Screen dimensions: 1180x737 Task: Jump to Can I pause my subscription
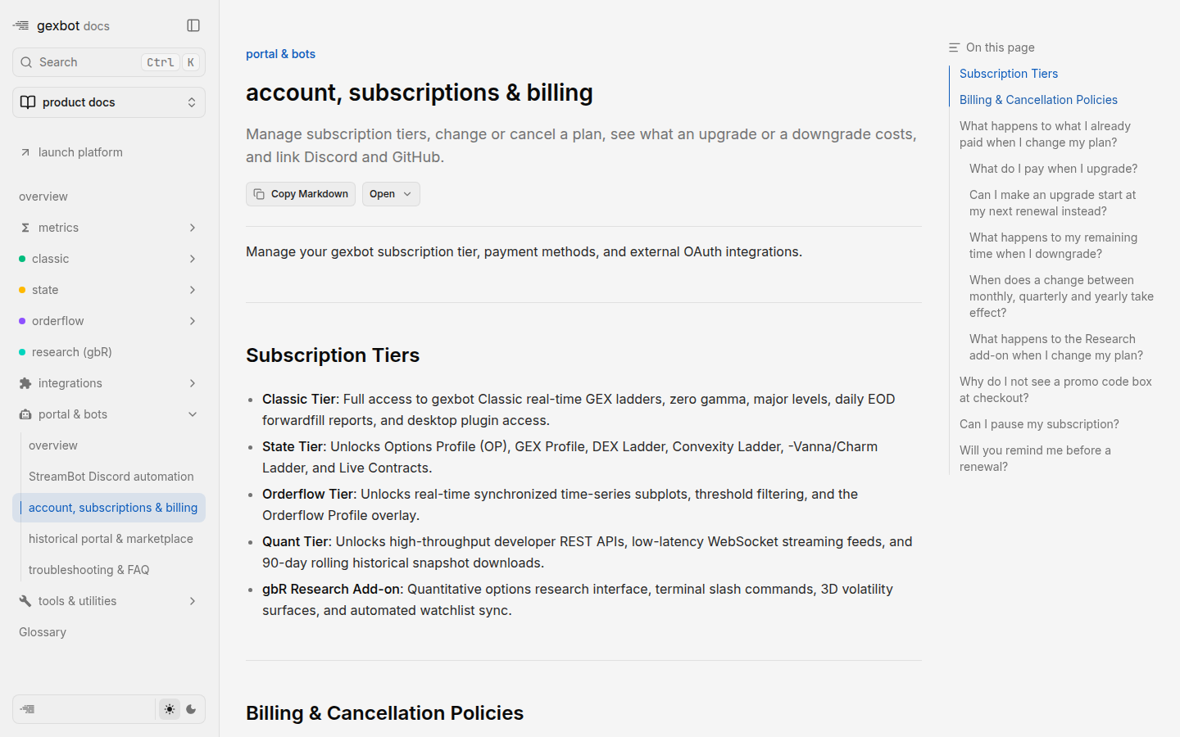[1039, 424]
